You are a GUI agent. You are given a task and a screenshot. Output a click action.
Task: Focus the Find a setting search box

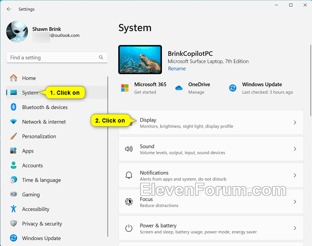pos(57,58)
